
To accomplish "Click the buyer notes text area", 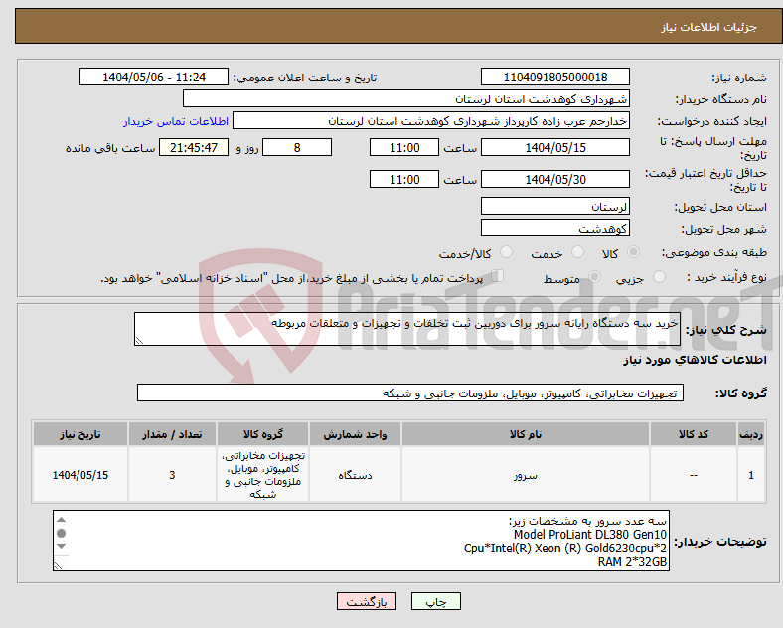I will (361, 541).
